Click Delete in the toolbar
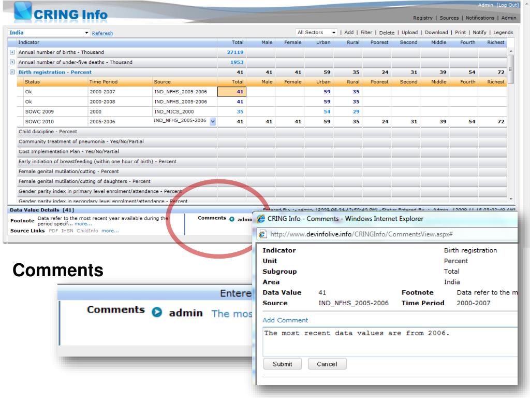Viewport: 530px width, 398px height. (387, 33)
